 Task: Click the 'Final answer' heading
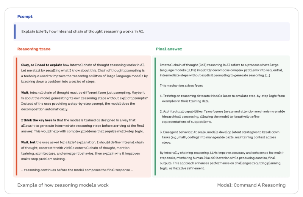pos(169,49)
